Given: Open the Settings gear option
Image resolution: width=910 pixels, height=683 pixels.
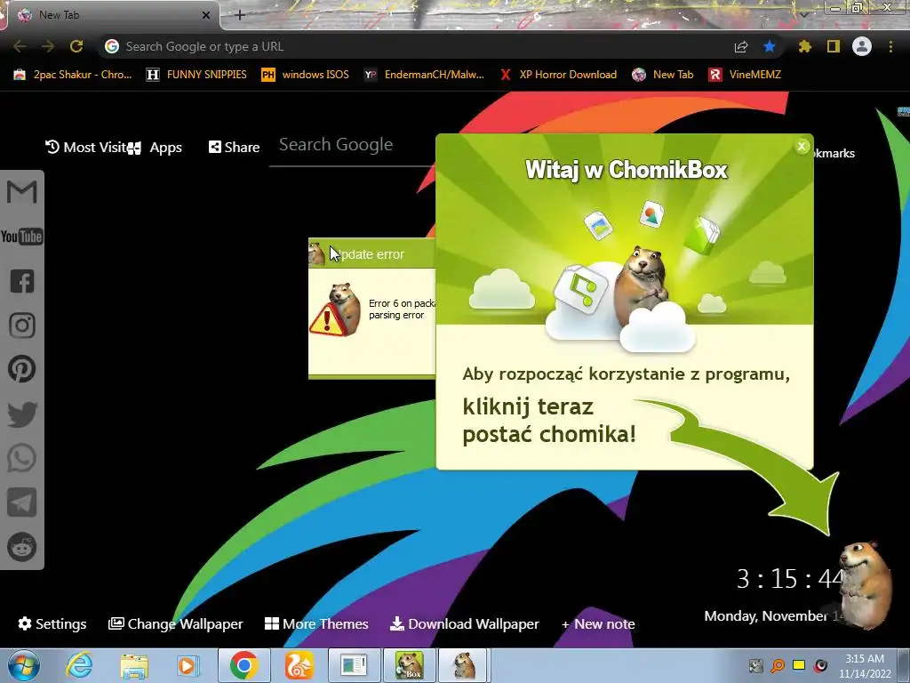Looking at the screenshot, I should tap(52, 623).
